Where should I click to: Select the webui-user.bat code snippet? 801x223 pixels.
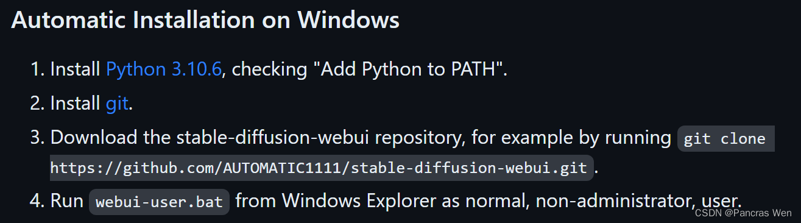click(160, 202)
